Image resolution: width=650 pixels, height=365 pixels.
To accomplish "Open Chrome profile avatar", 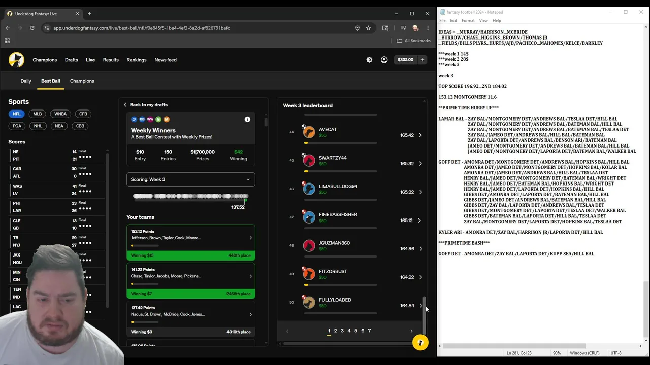I will tap(415, 28).
